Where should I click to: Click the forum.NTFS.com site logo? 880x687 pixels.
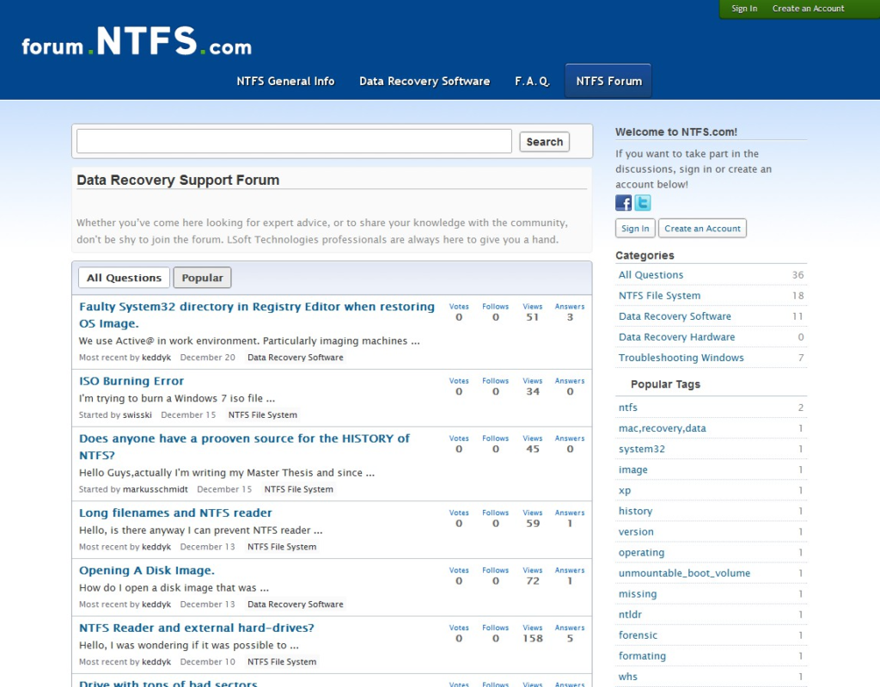pyautogui.click(x=137, y=43)
